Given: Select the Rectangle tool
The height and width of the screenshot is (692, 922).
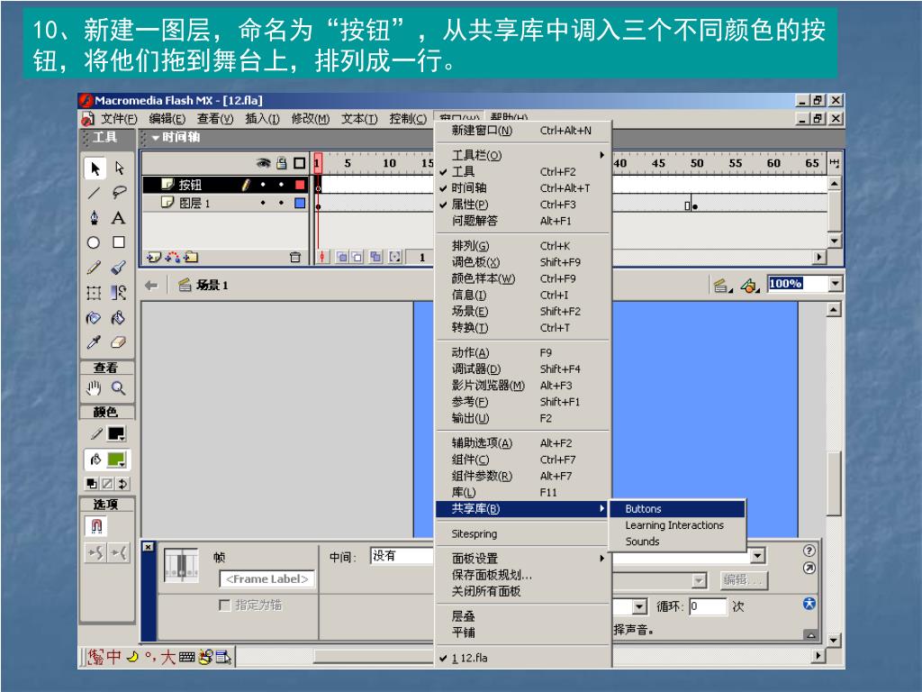Looking at the screenshot, I should pyautogui.click(x=119, y=242).
